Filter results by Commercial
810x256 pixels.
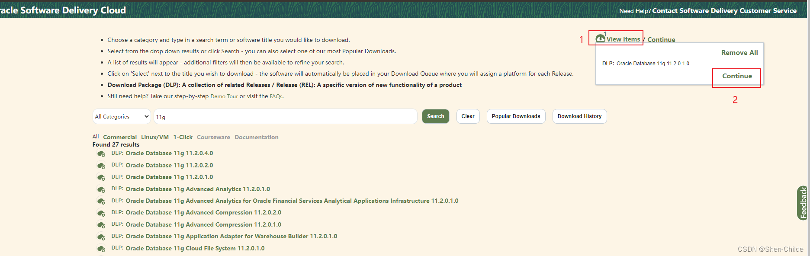tap(120, 137)
